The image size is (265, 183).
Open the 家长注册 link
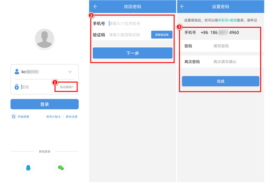coord(72,117)
